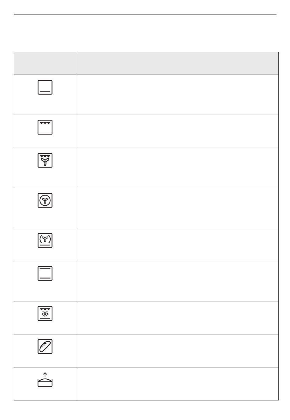Select the fan with bottom heat icon

45,240
